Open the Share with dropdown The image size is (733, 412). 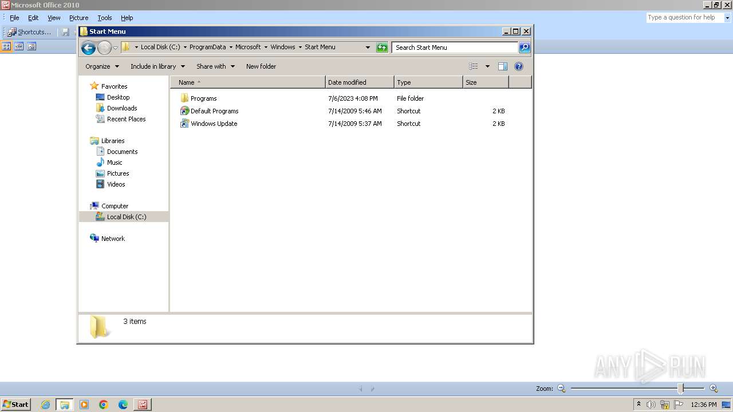(x=215, y=66)
